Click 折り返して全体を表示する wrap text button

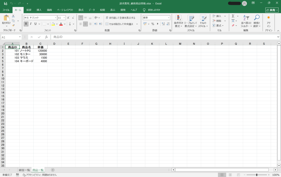pos(120,18)
